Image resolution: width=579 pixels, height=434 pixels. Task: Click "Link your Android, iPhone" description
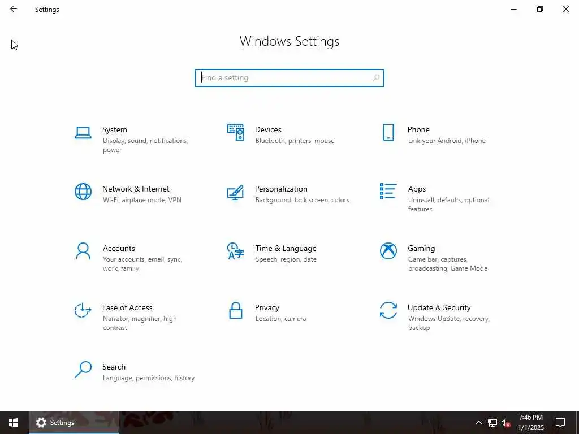pos(447,141)
